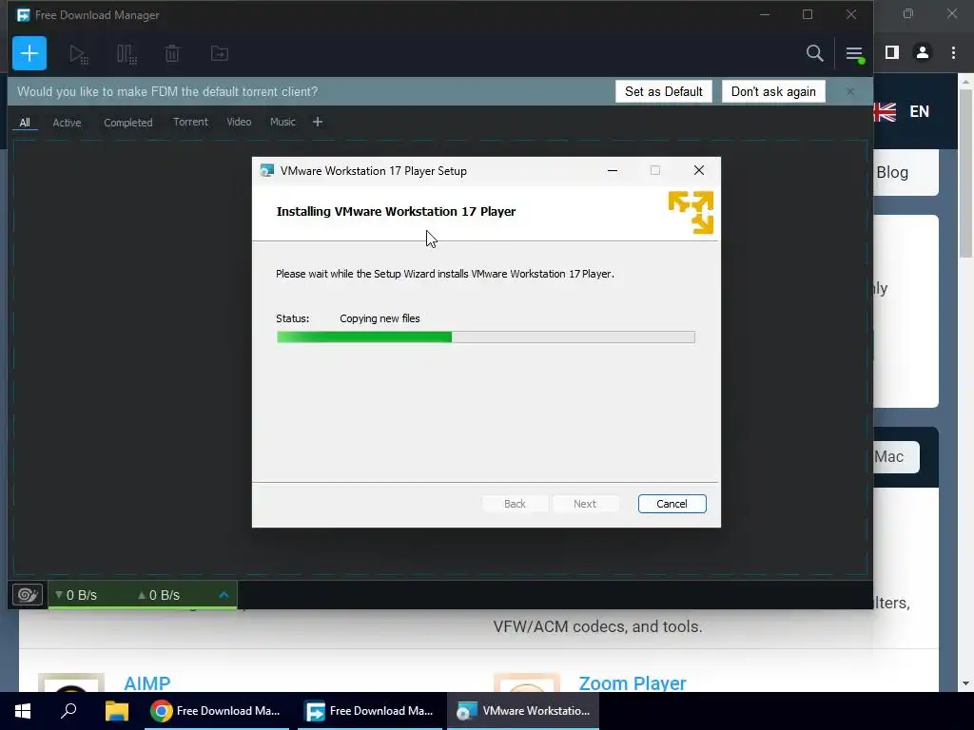The height and width of the screenshot is (730, 974).
Task: Open the Video filter tab
Action: 239,122
